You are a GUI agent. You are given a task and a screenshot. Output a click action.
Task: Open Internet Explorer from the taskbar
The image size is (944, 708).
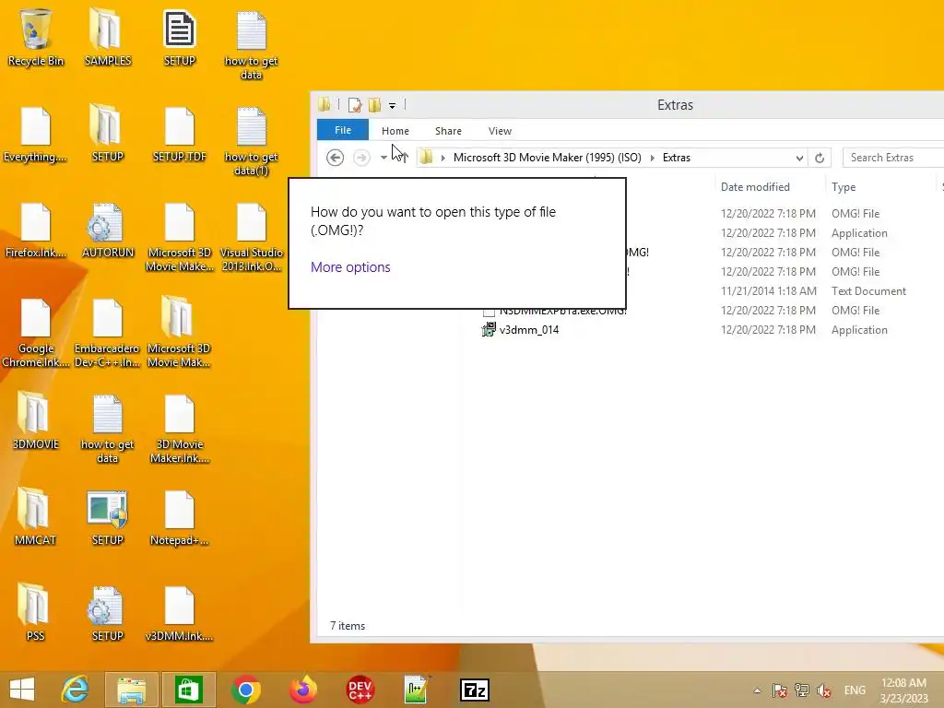(75, 690)
